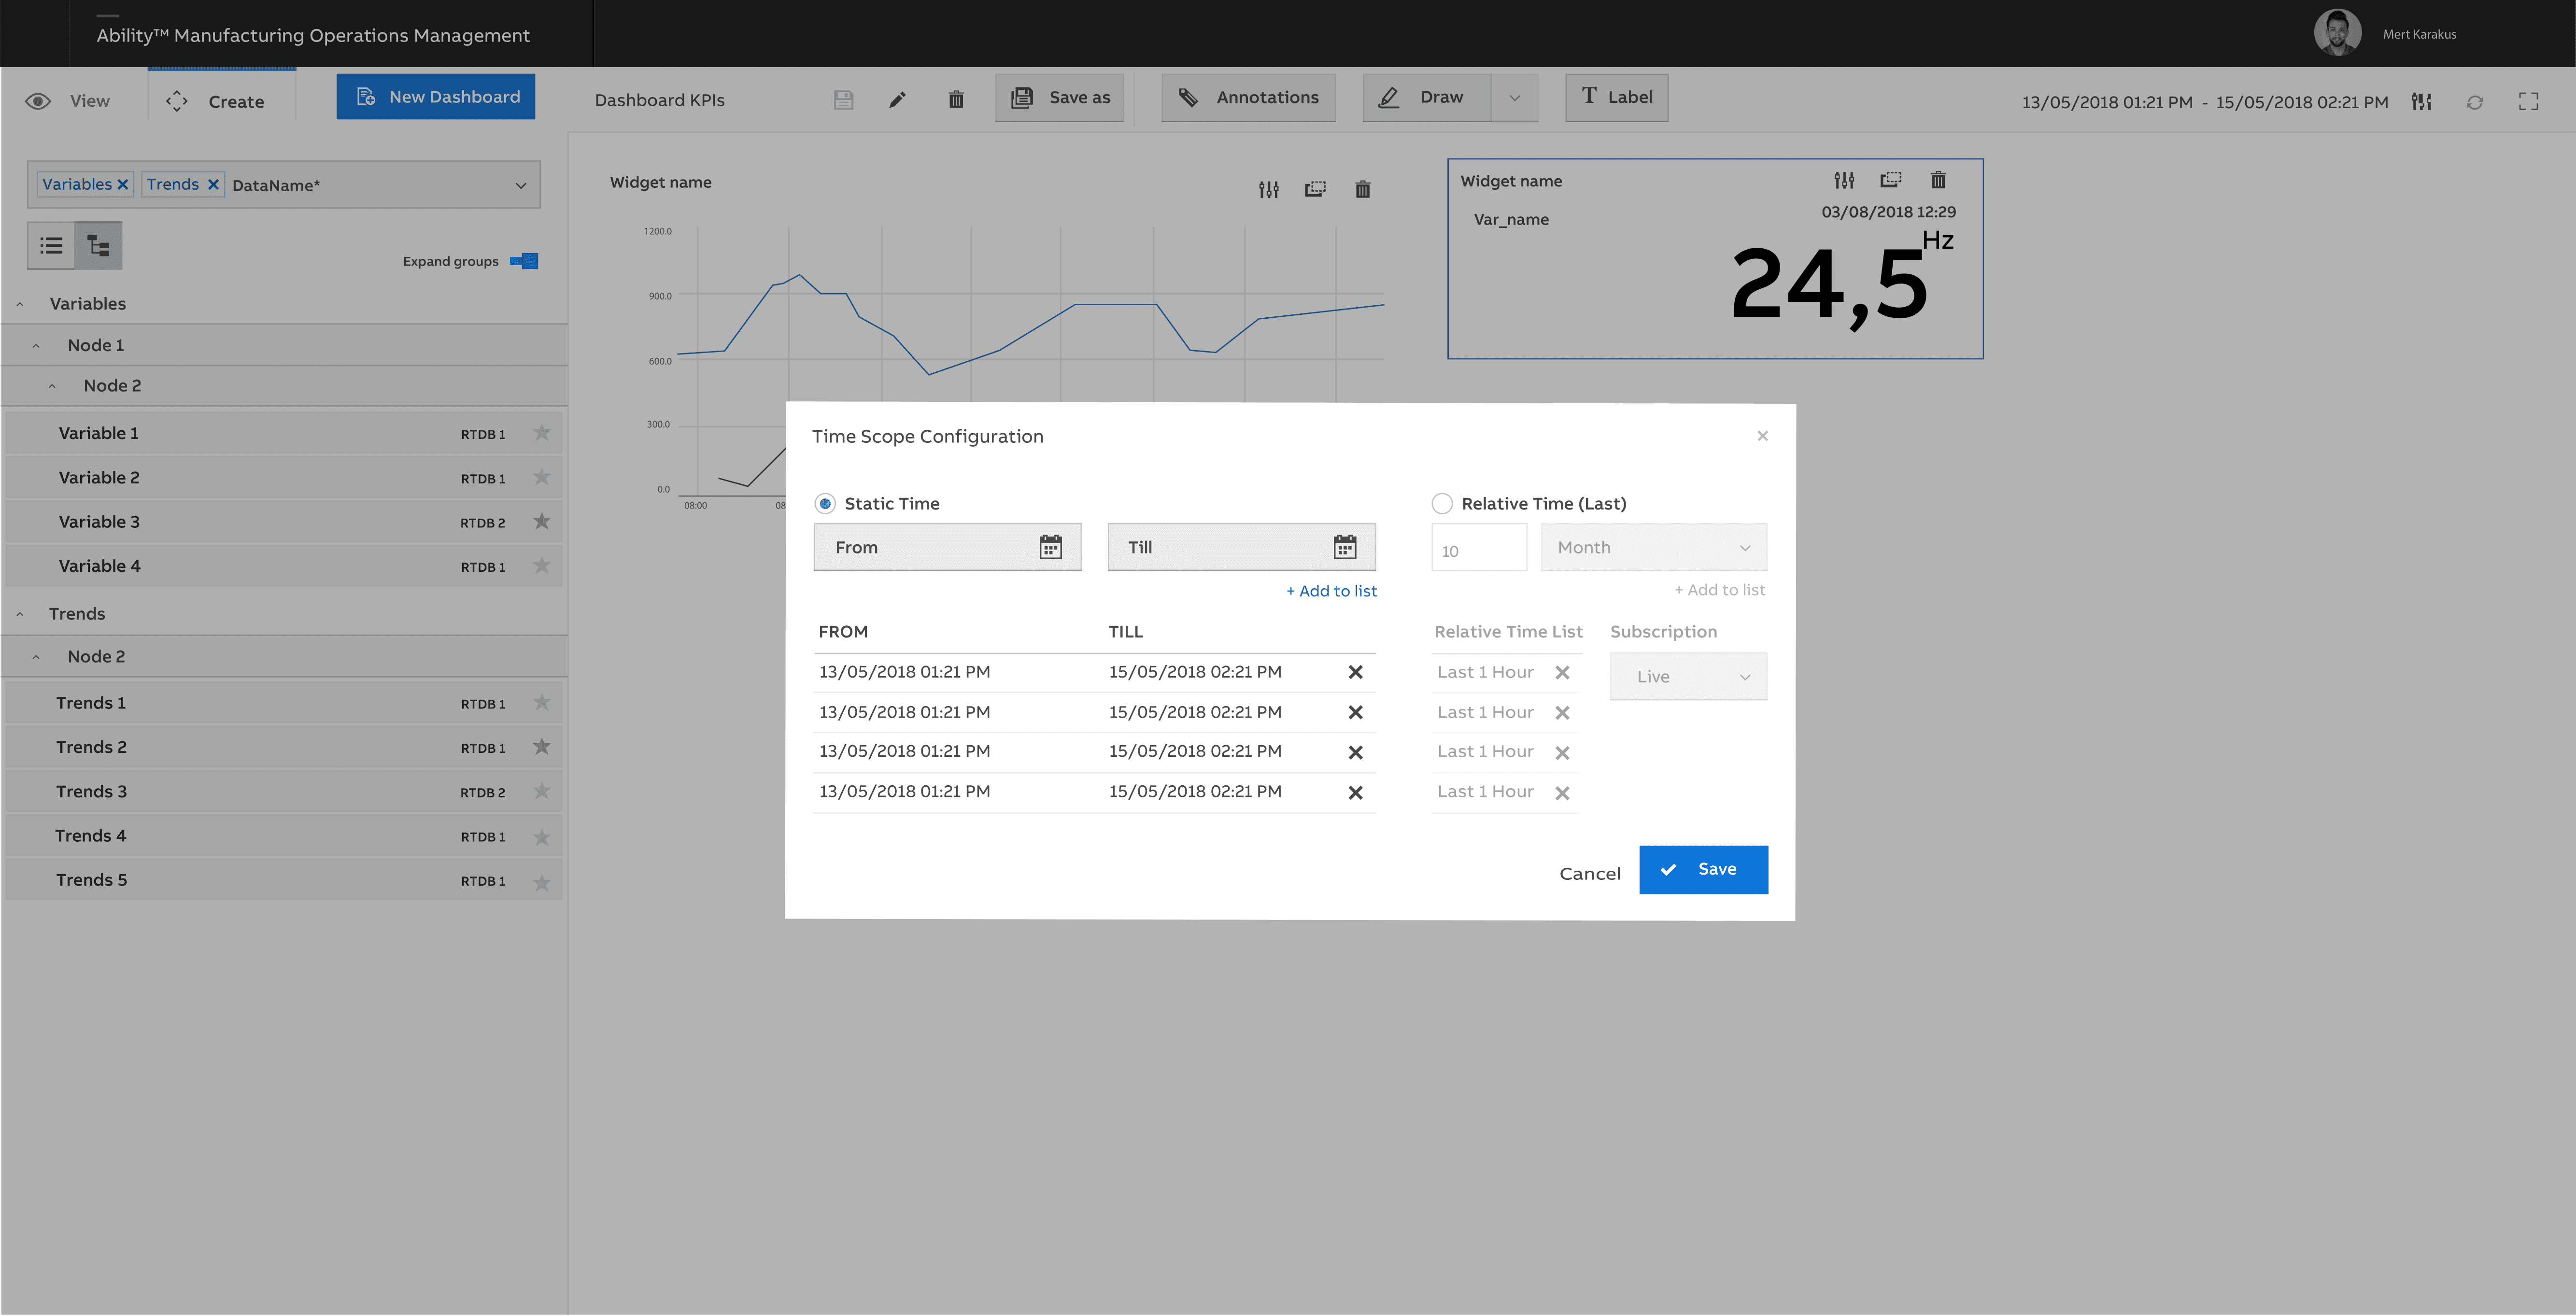
Task: Open the Till date calendar picker
Action: tap(1344, 547)
